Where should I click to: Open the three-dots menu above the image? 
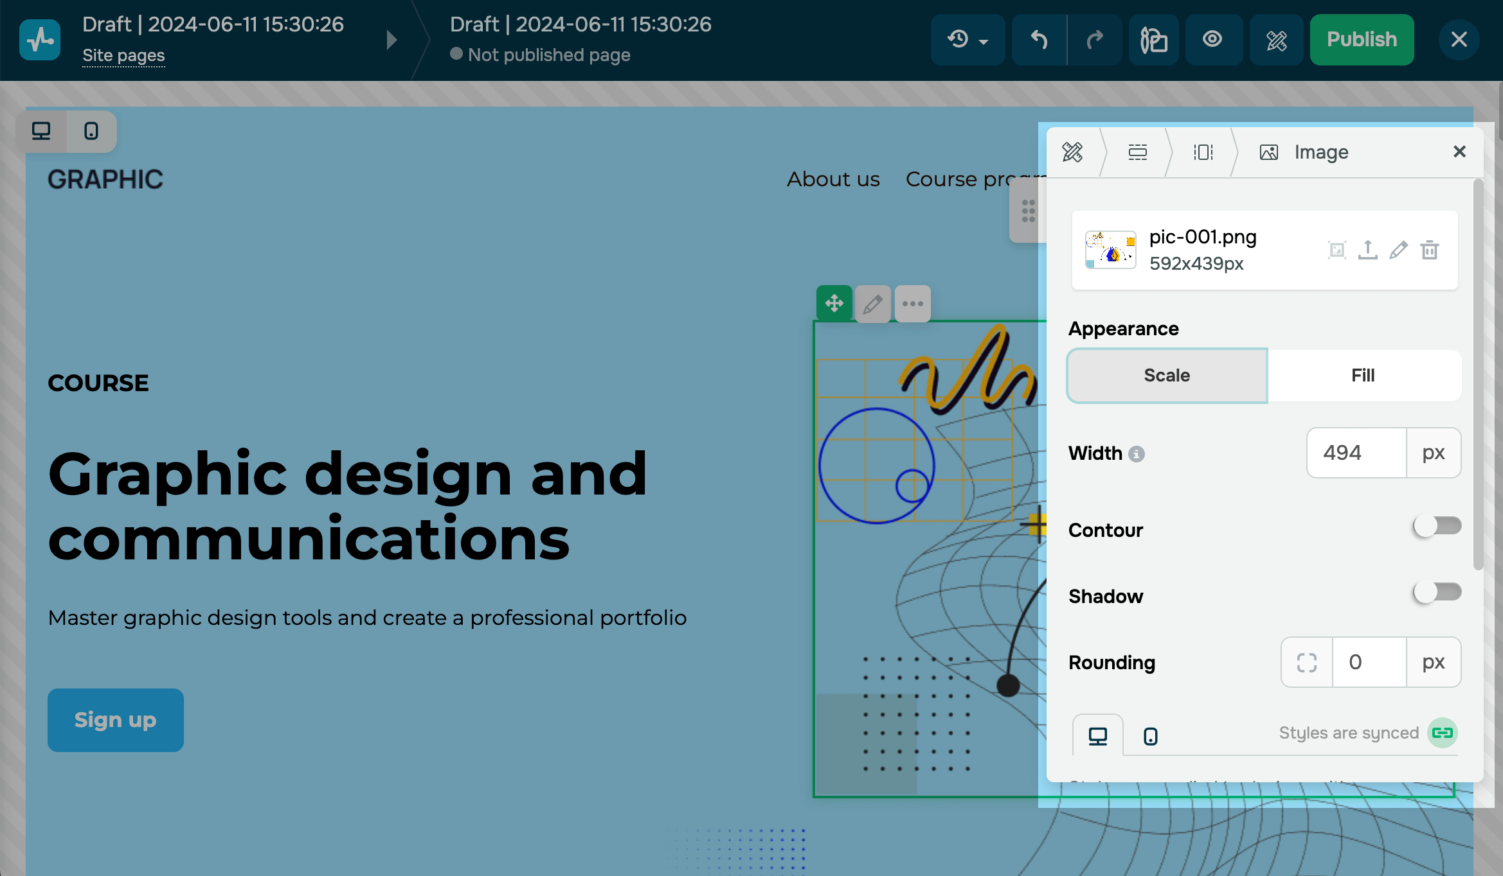(912, 303)
